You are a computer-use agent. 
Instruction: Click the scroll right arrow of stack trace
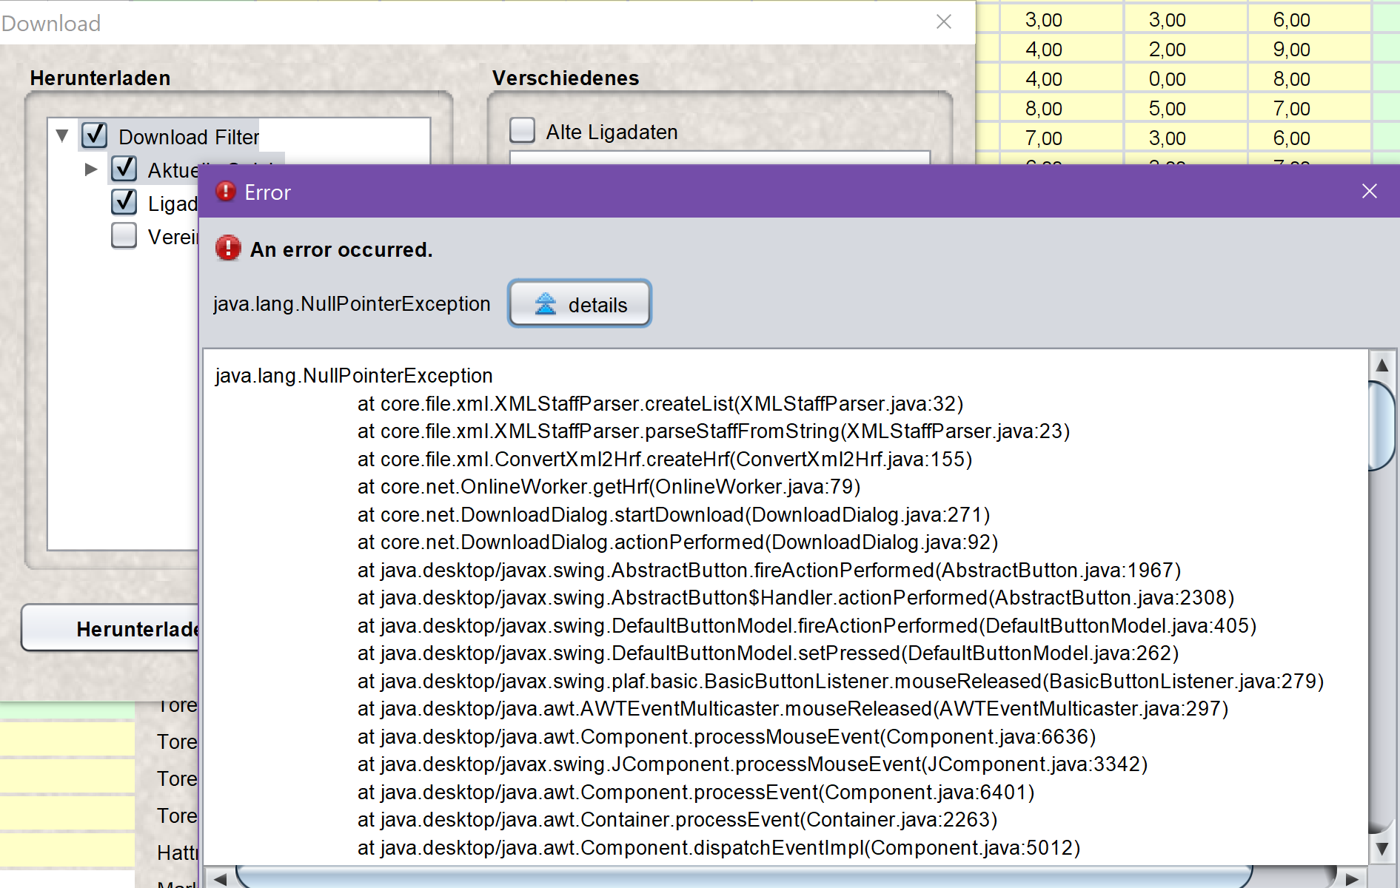coord(1352,878)
